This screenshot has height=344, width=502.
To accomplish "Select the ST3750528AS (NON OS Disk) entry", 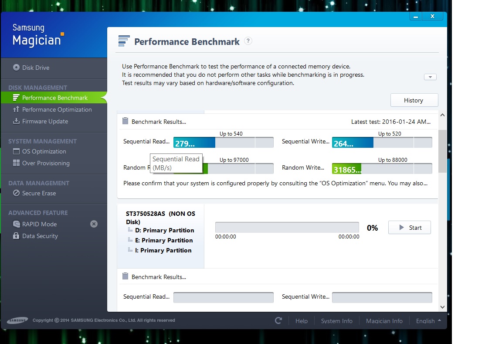I will [x=160, y=218].
